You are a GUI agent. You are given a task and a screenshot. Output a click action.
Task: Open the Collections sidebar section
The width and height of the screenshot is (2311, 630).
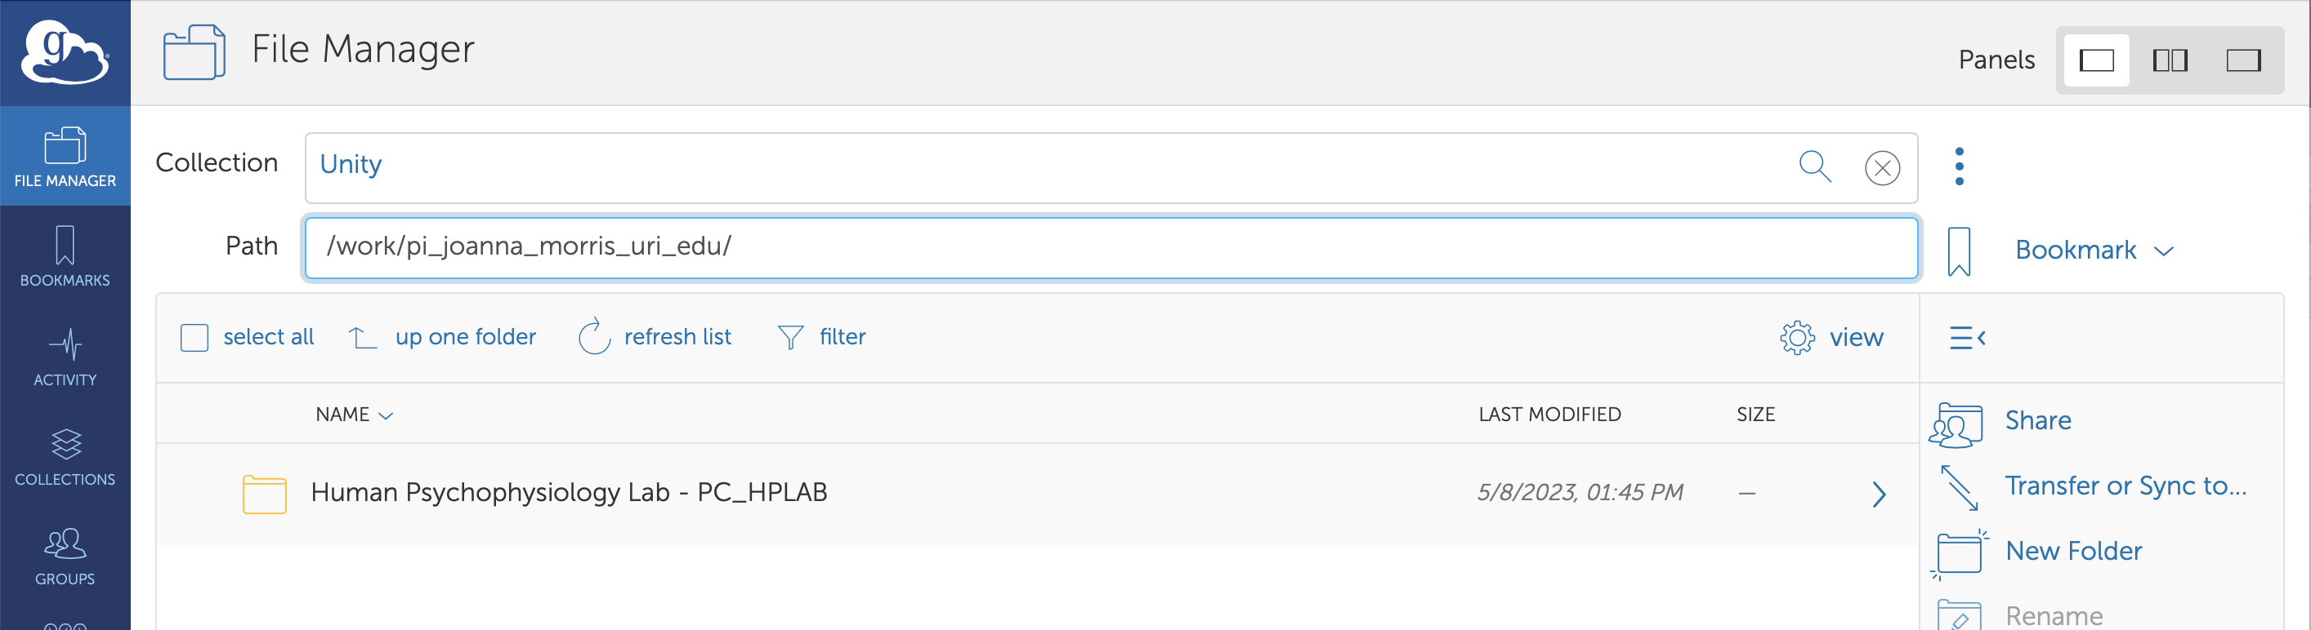(x=65, y=456)
